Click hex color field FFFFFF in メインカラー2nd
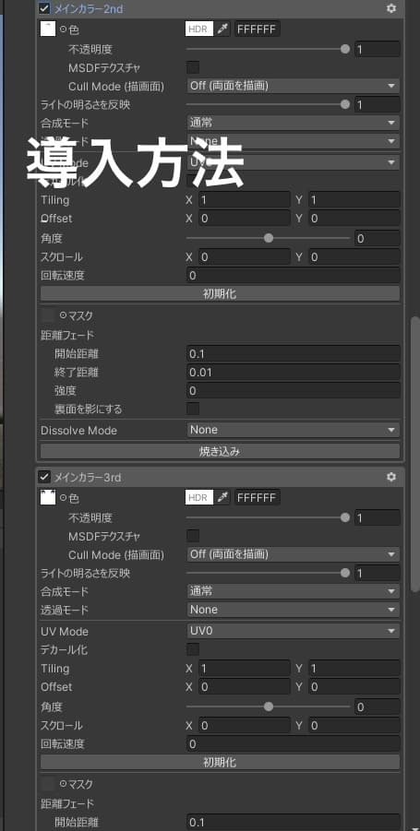Screen dimensions: 420x831 tap(258, 29)
